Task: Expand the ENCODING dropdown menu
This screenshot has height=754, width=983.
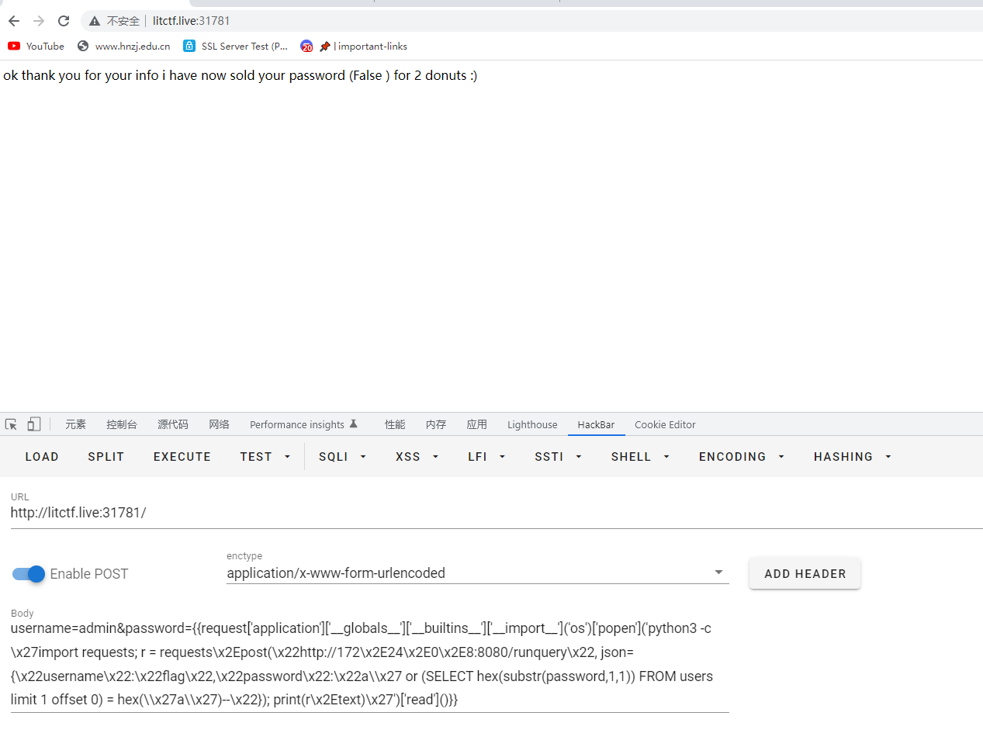Action: (x=741, y=457)
